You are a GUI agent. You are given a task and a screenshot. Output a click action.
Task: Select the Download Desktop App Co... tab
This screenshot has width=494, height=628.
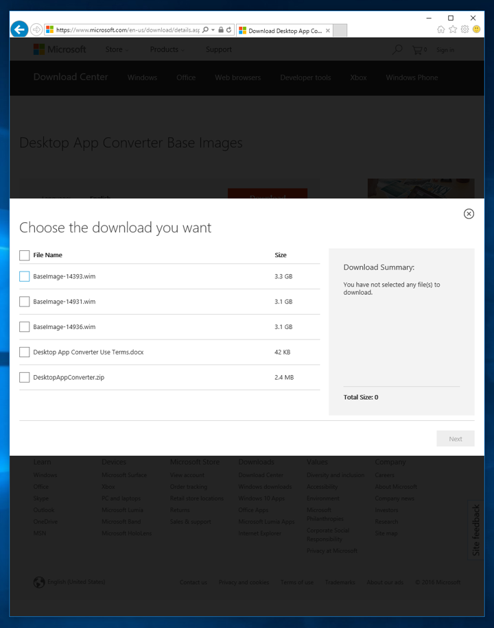point(284,30)
